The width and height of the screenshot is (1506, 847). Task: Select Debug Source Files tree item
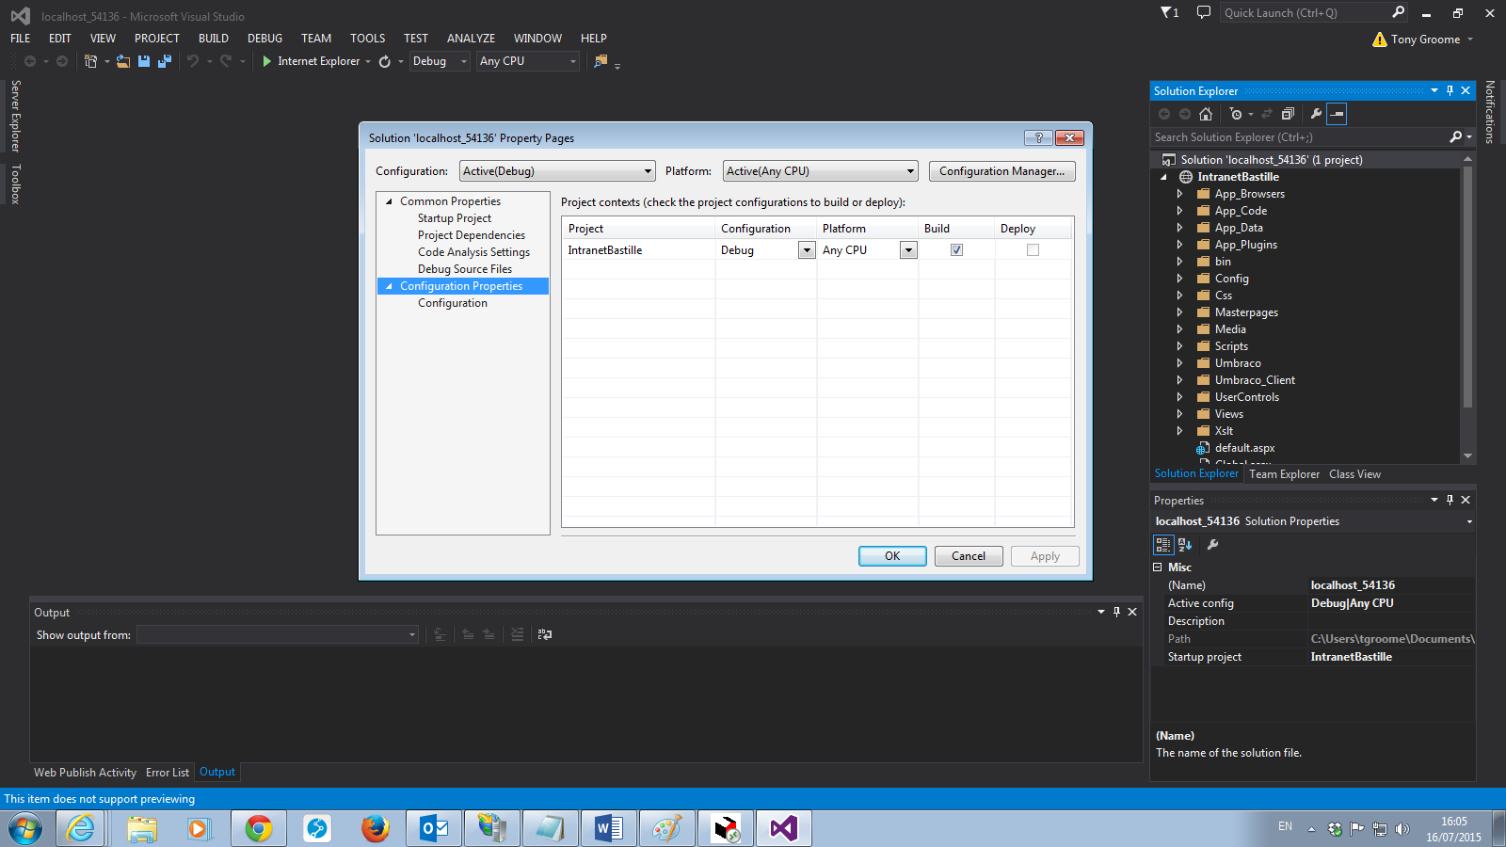point(465,269)
